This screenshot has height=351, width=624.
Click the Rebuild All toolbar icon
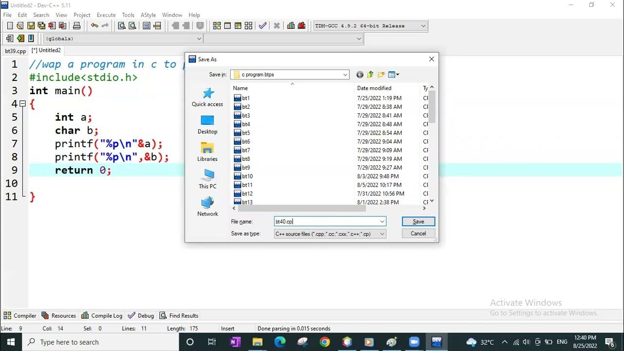(249, 26)
